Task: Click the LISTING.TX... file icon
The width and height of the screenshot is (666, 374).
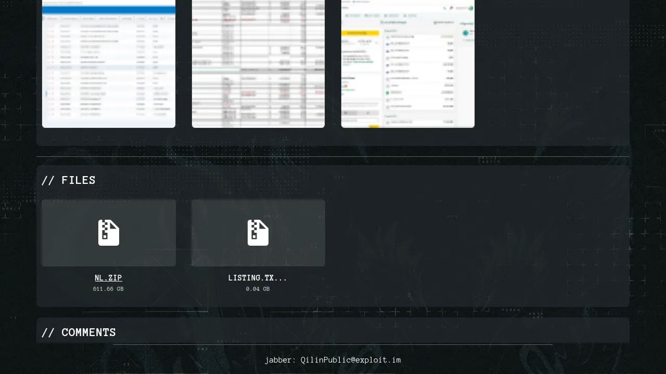Action: point(258,233)
